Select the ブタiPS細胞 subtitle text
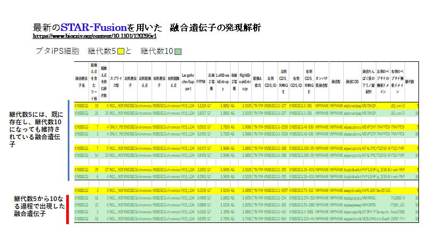The width and height of the screenshot is (427, 240). 58,51
